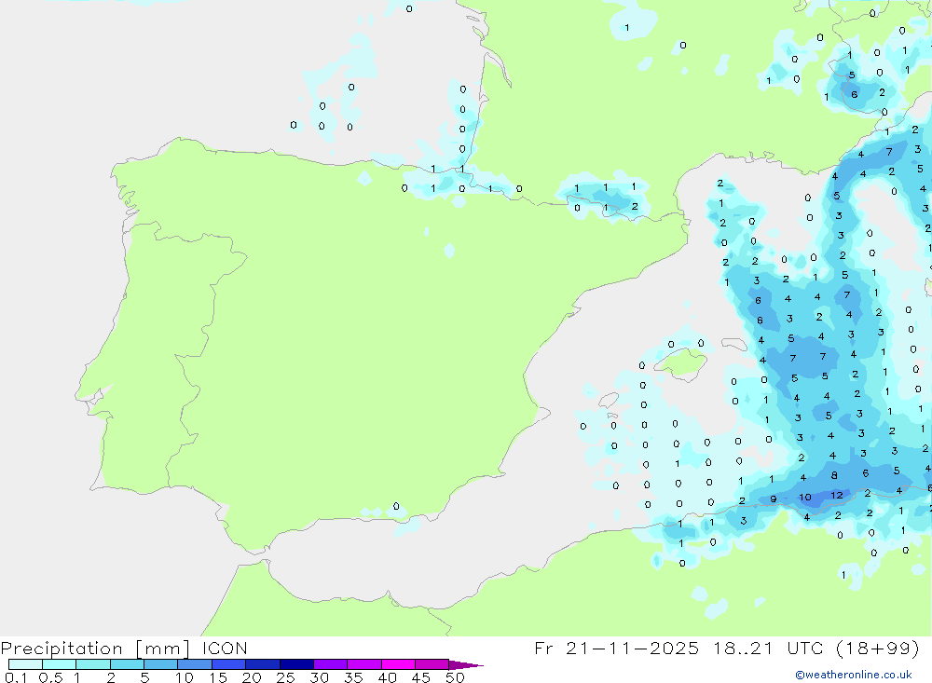Click the 0.5–1 mm legend color box
The height and width of the screenshot is (683, 932).
pos(59,664)
